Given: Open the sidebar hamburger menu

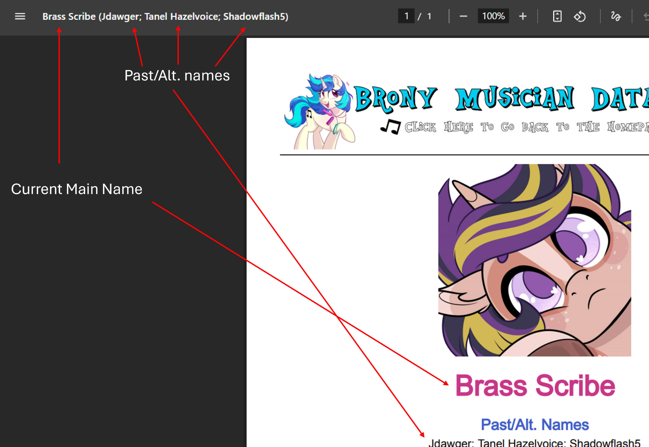Looking at the screenshot, I should tap(20, 16).
